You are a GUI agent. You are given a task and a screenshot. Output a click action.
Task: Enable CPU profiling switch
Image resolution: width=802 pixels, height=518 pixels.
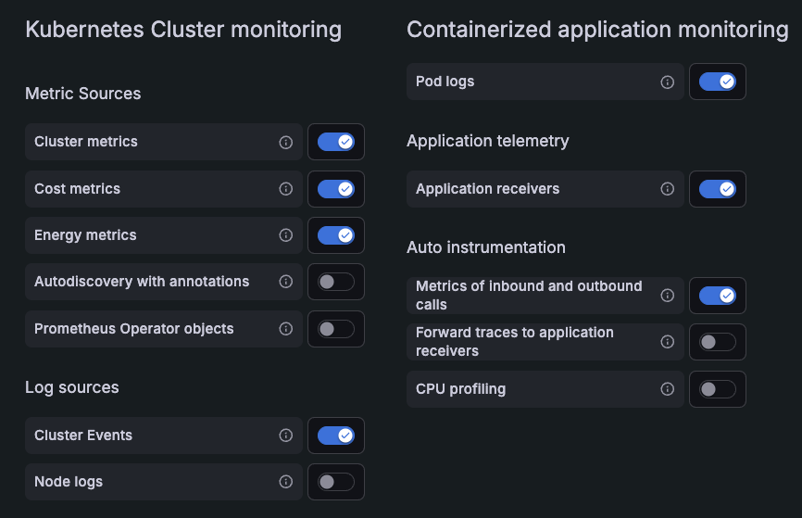(x=717, y=389)
